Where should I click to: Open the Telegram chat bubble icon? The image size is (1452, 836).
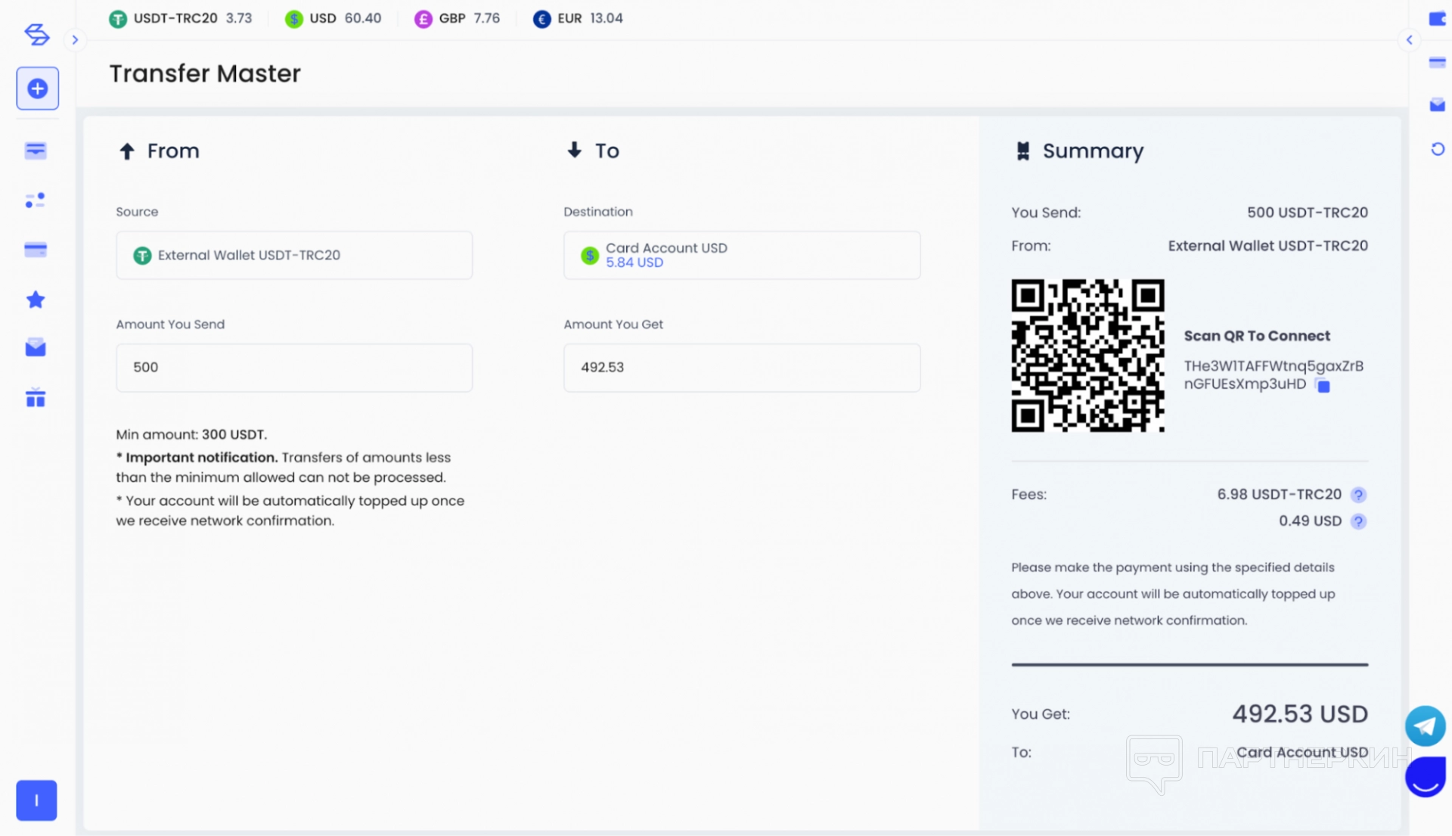(1425, 726)
